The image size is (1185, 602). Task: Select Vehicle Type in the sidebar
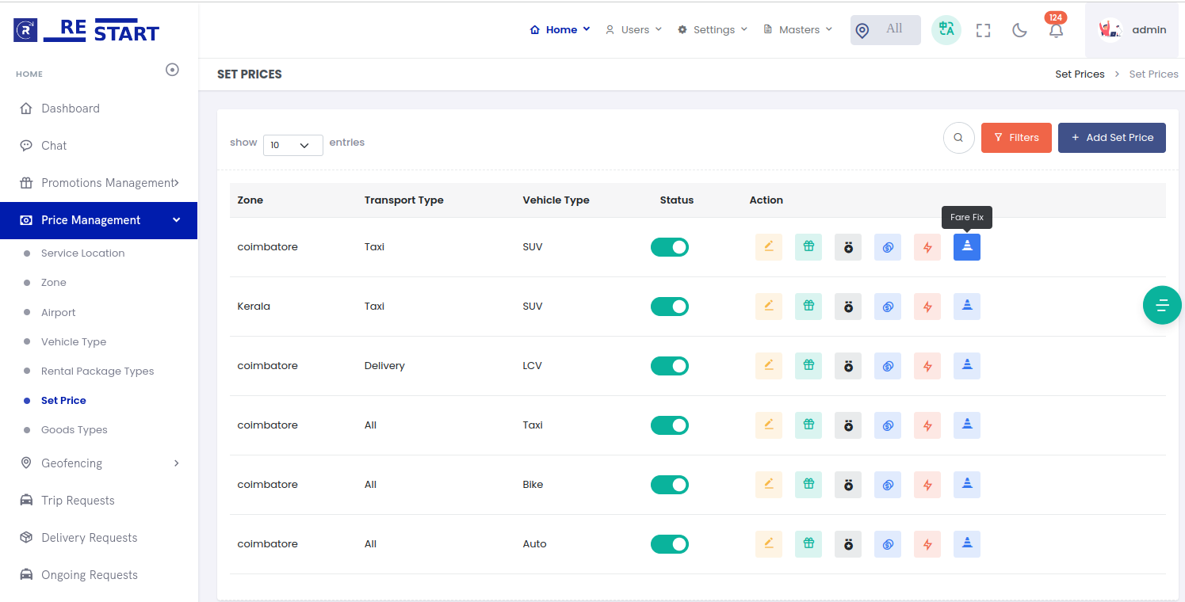click(x=74, y=342)
